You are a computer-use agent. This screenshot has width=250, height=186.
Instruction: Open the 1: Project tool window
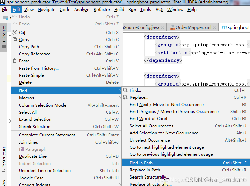[4, 37]
